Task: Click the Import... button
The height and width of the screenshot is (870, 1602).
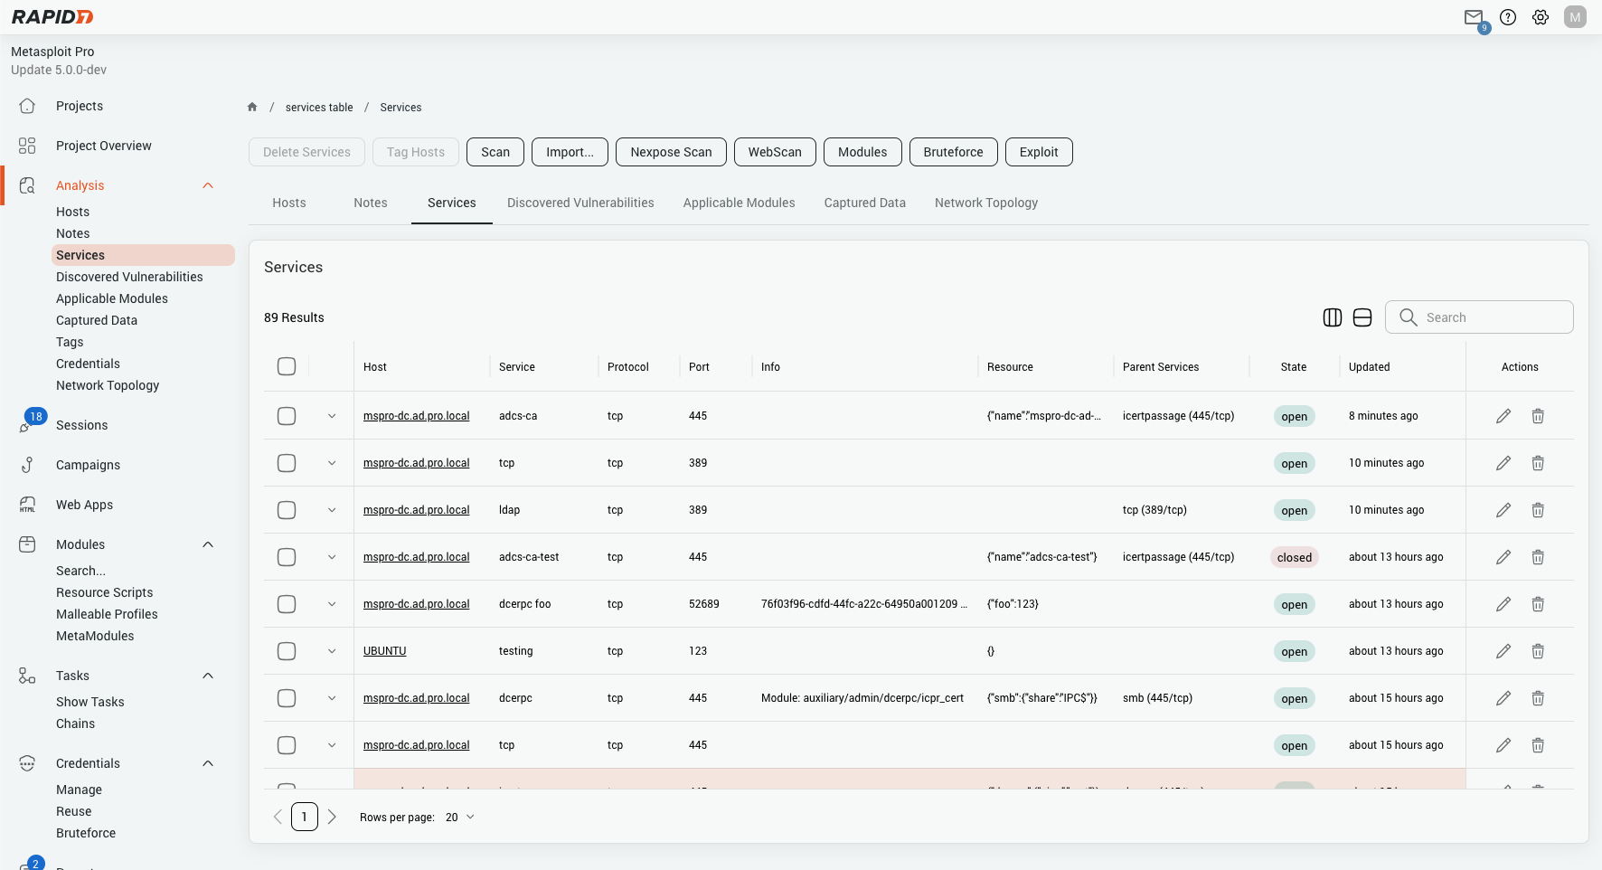Action: 570,152
